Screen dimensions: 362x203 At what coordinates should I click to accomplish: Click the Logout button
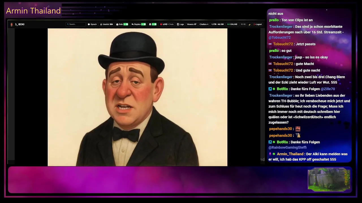tap(258, 24)
